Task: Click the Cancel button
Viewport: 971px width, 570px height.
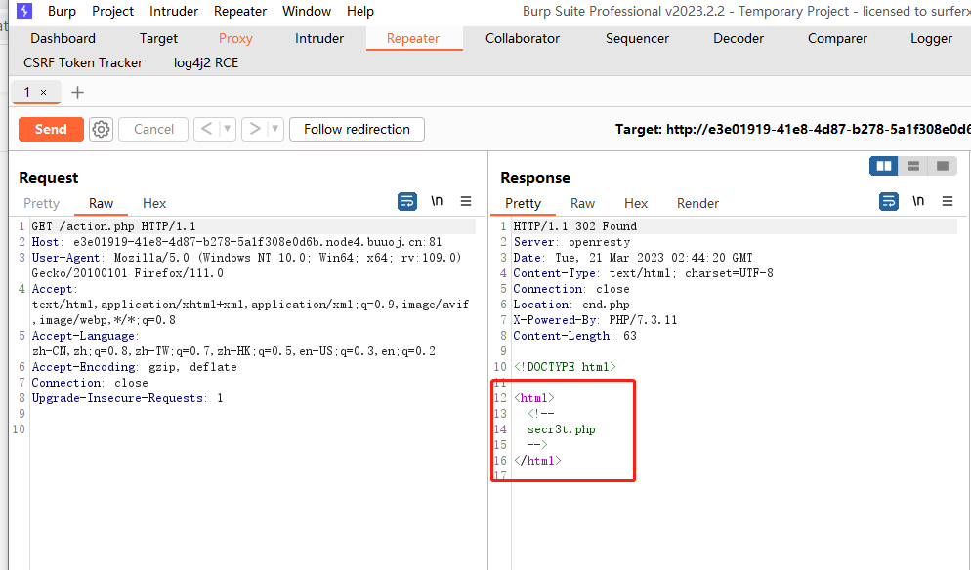Action: point(153,130)
